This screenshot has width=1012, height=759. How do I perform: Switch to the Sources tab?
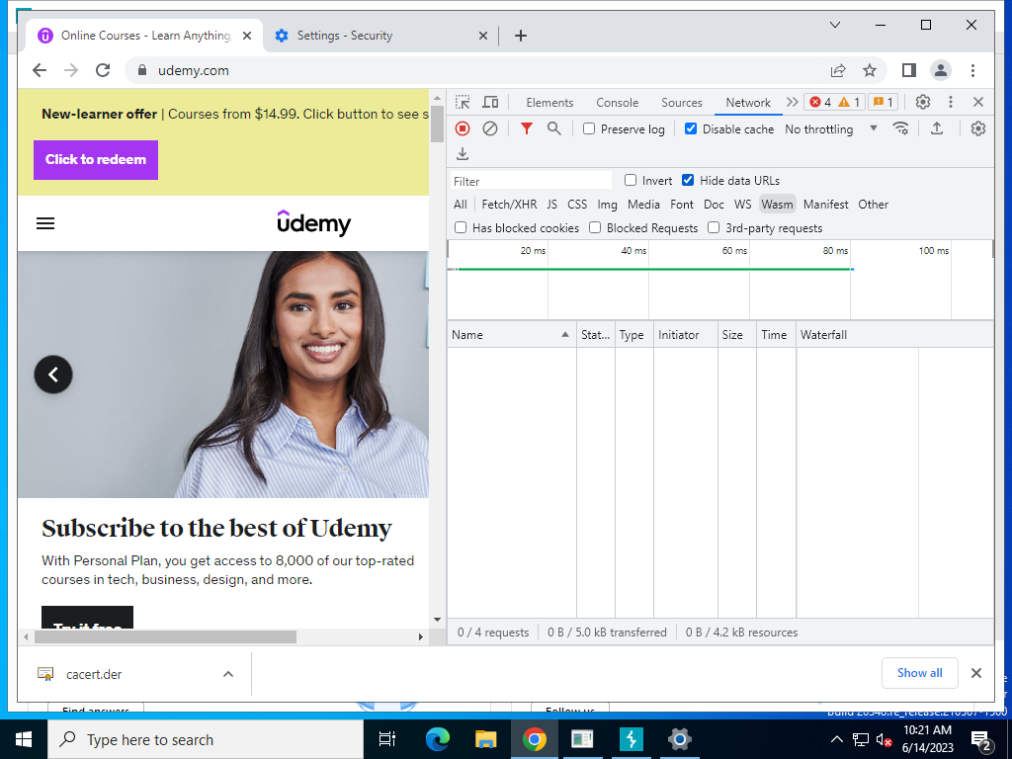click(x=682, y=102)
